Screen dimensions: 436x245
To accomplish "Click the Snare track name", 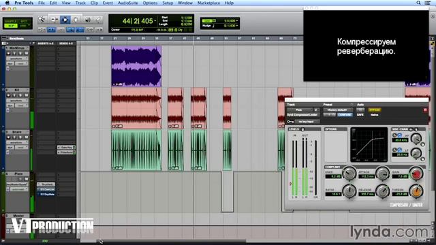I will coord(17,132).
